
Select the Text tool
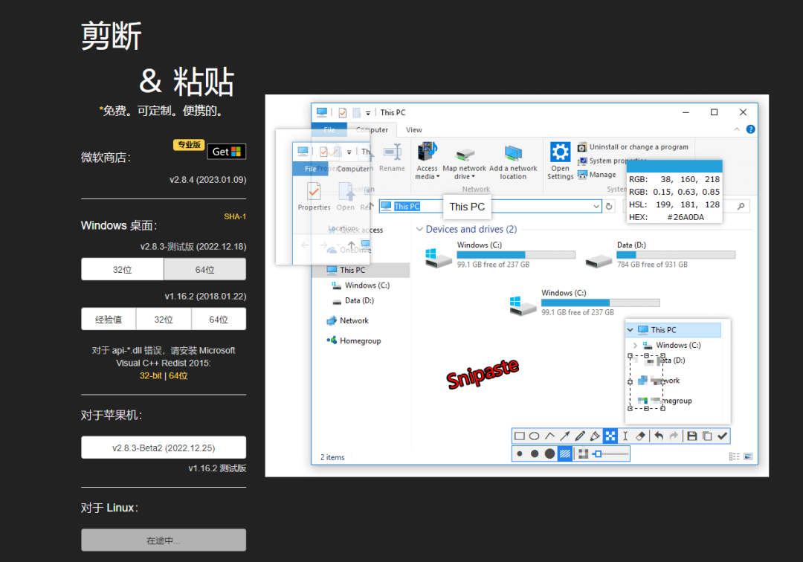coord(625,436)
